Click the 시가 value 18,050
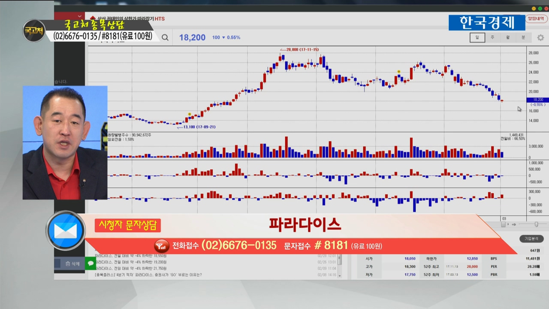The image size is (549, 309). tap(410, 259)
